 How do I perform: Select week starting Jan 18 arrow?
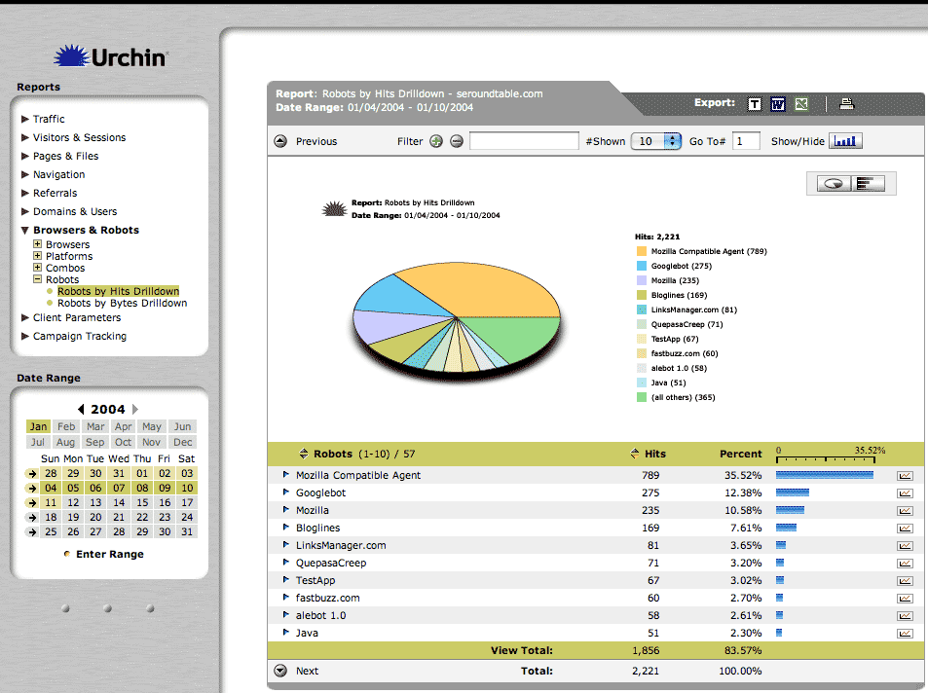pos(32,517)
